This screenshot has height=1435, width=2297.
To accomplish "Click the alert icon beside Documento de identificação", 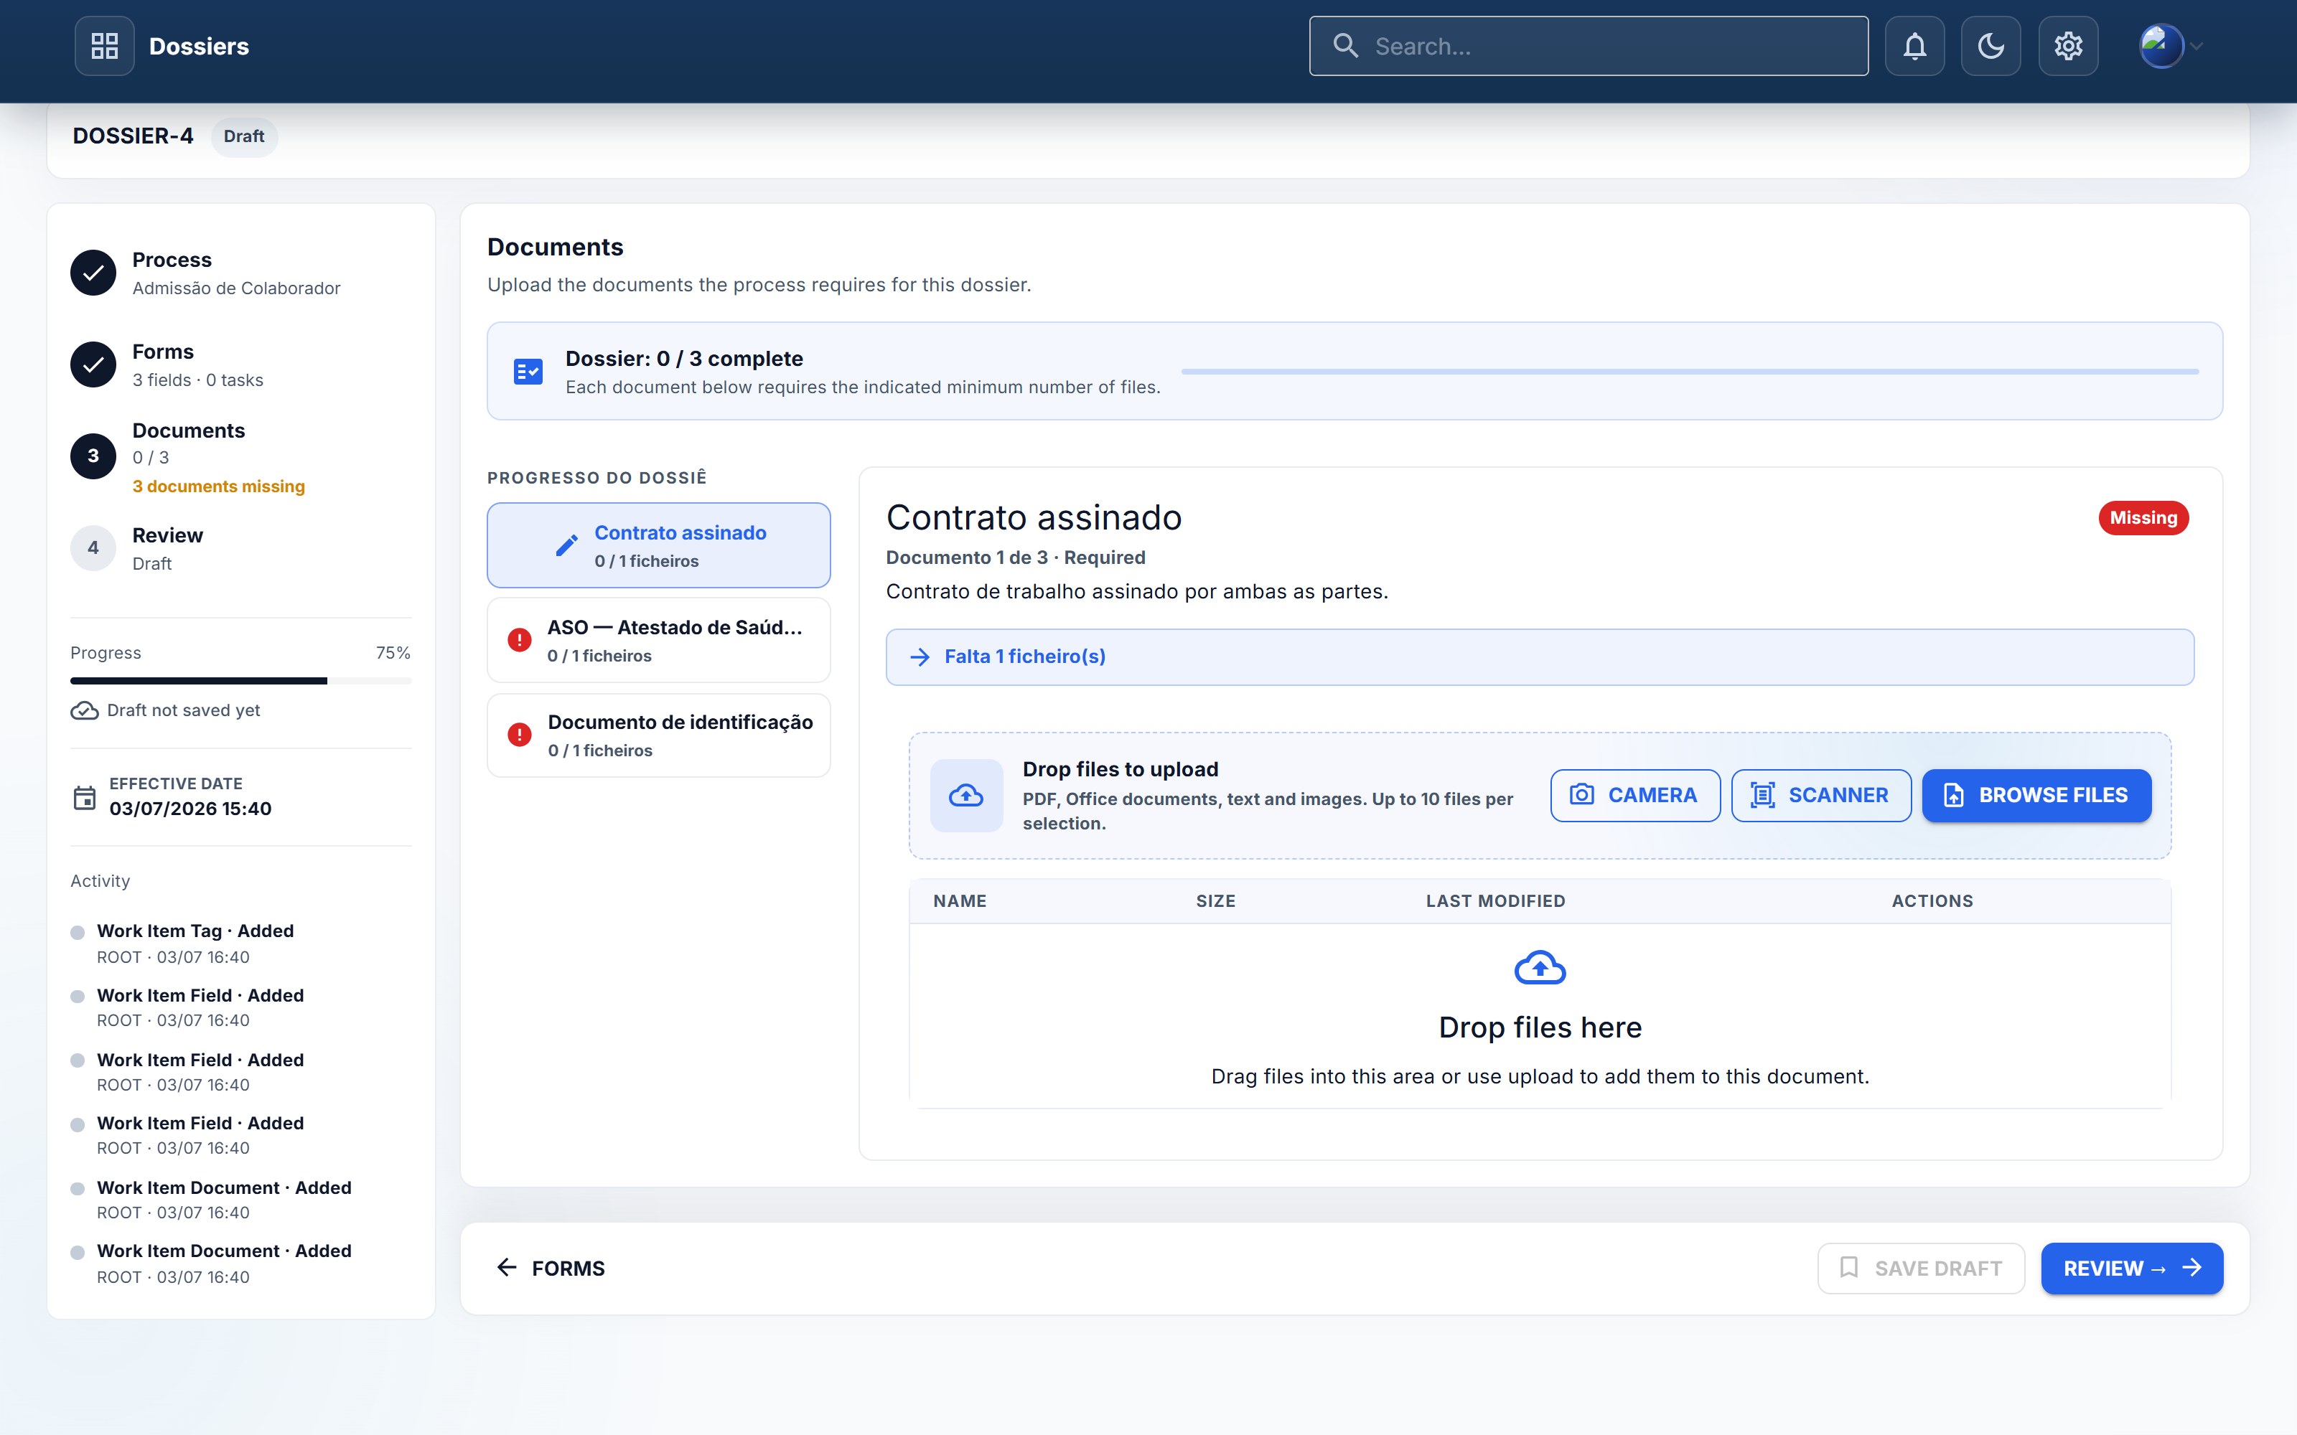I will pos(519,735).
